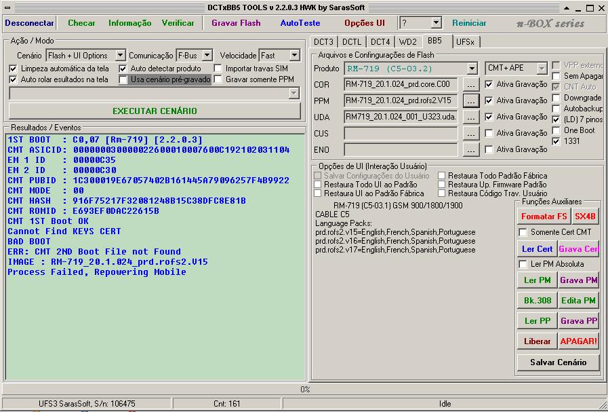Enable Restaura UI ao Padrão Fábrica checkbox
This screenshot has width=608, height=412.
click(x=318, y=193)
